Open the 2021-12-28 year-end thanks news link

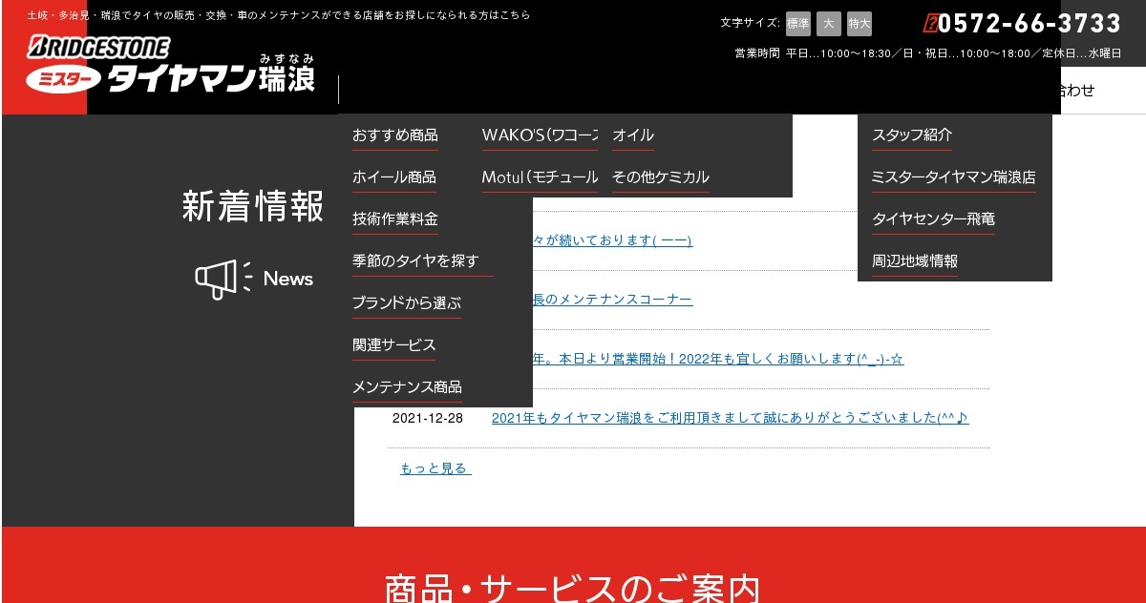[x=731, y=418]
